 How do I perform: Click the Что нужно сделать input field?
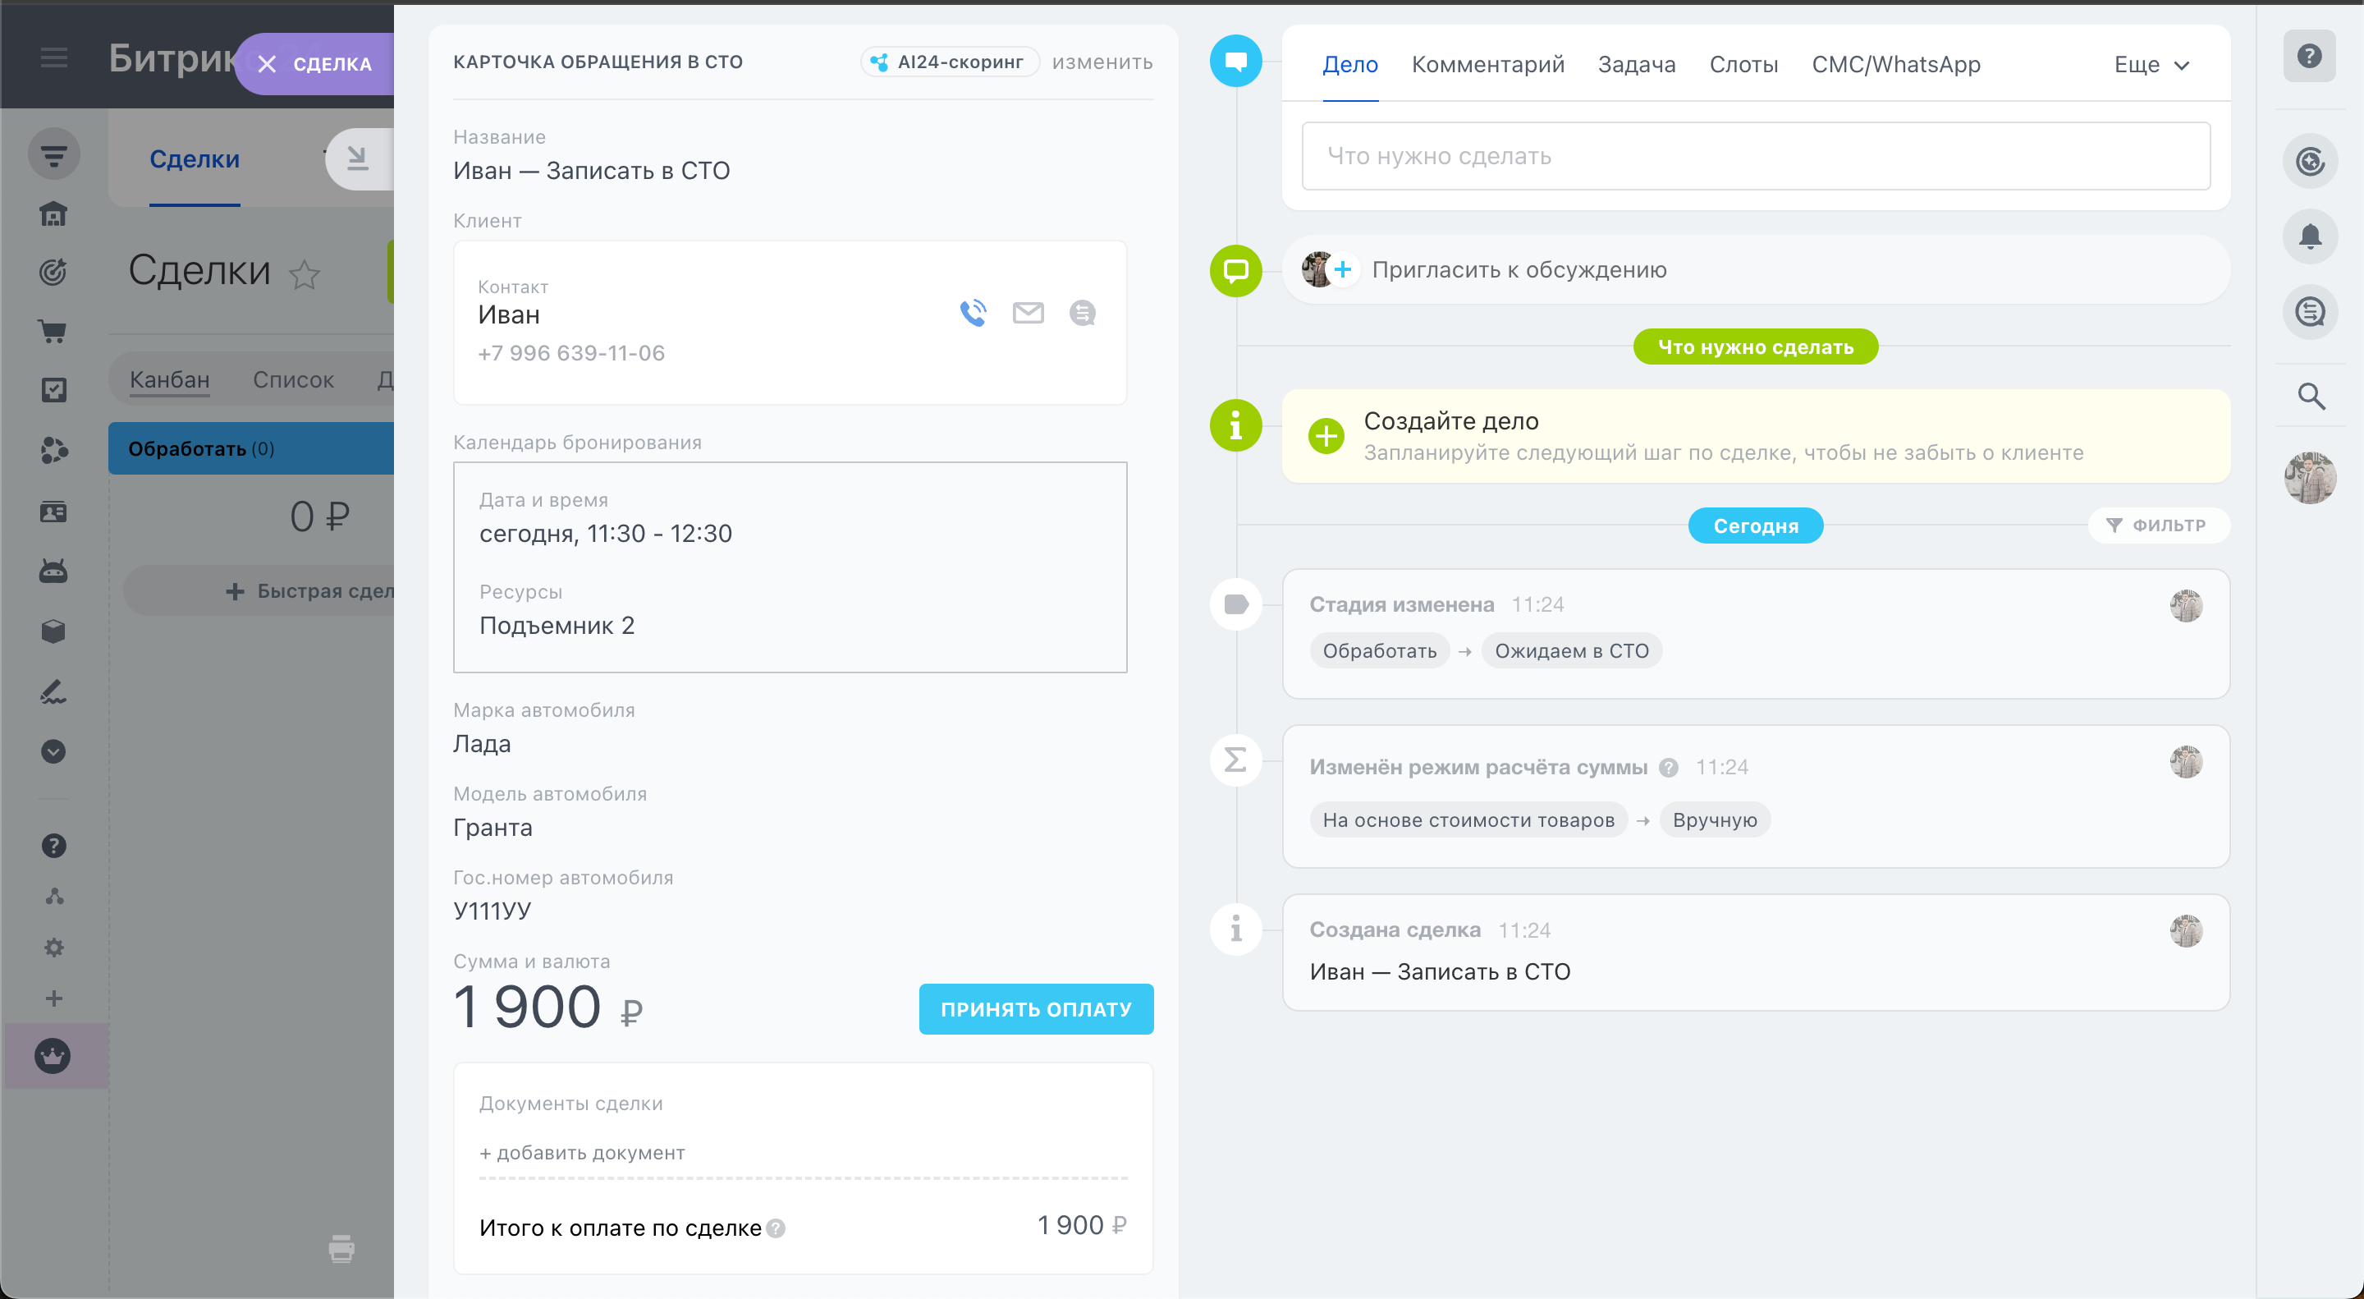point(1755,156)
